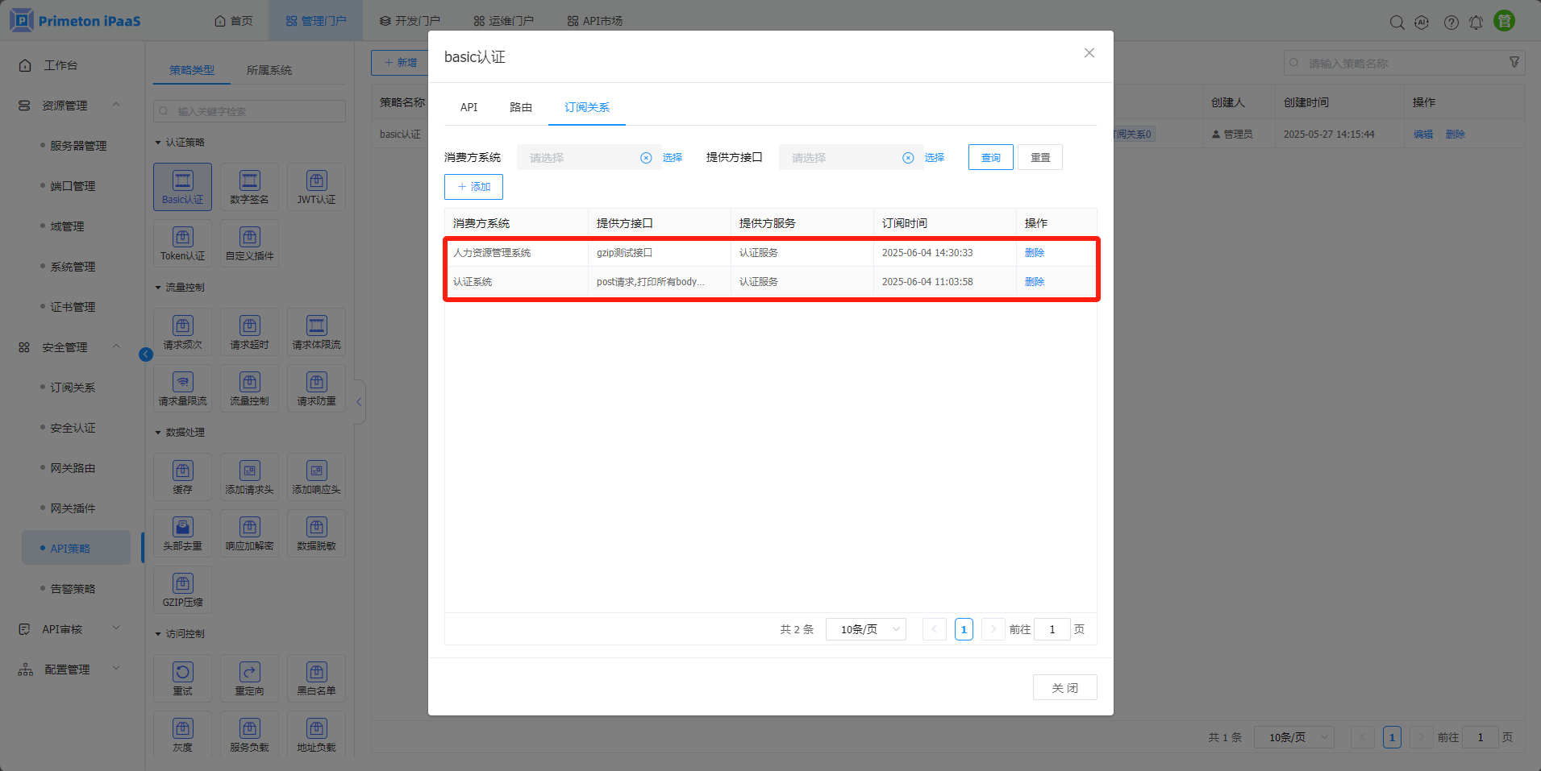This screenshot has height=771, width=1541.
Task: Click the search magnifier icon in header
Action: click(x=1397, y=23)
